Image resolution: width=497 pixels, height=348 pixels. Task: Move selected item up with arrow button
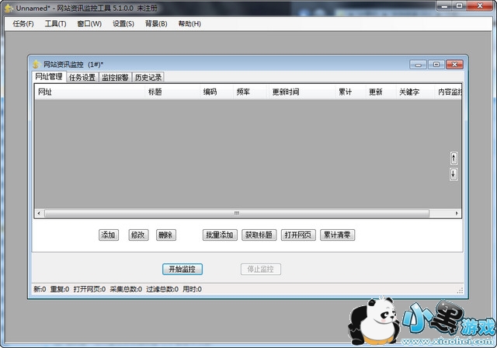point(454,158)
